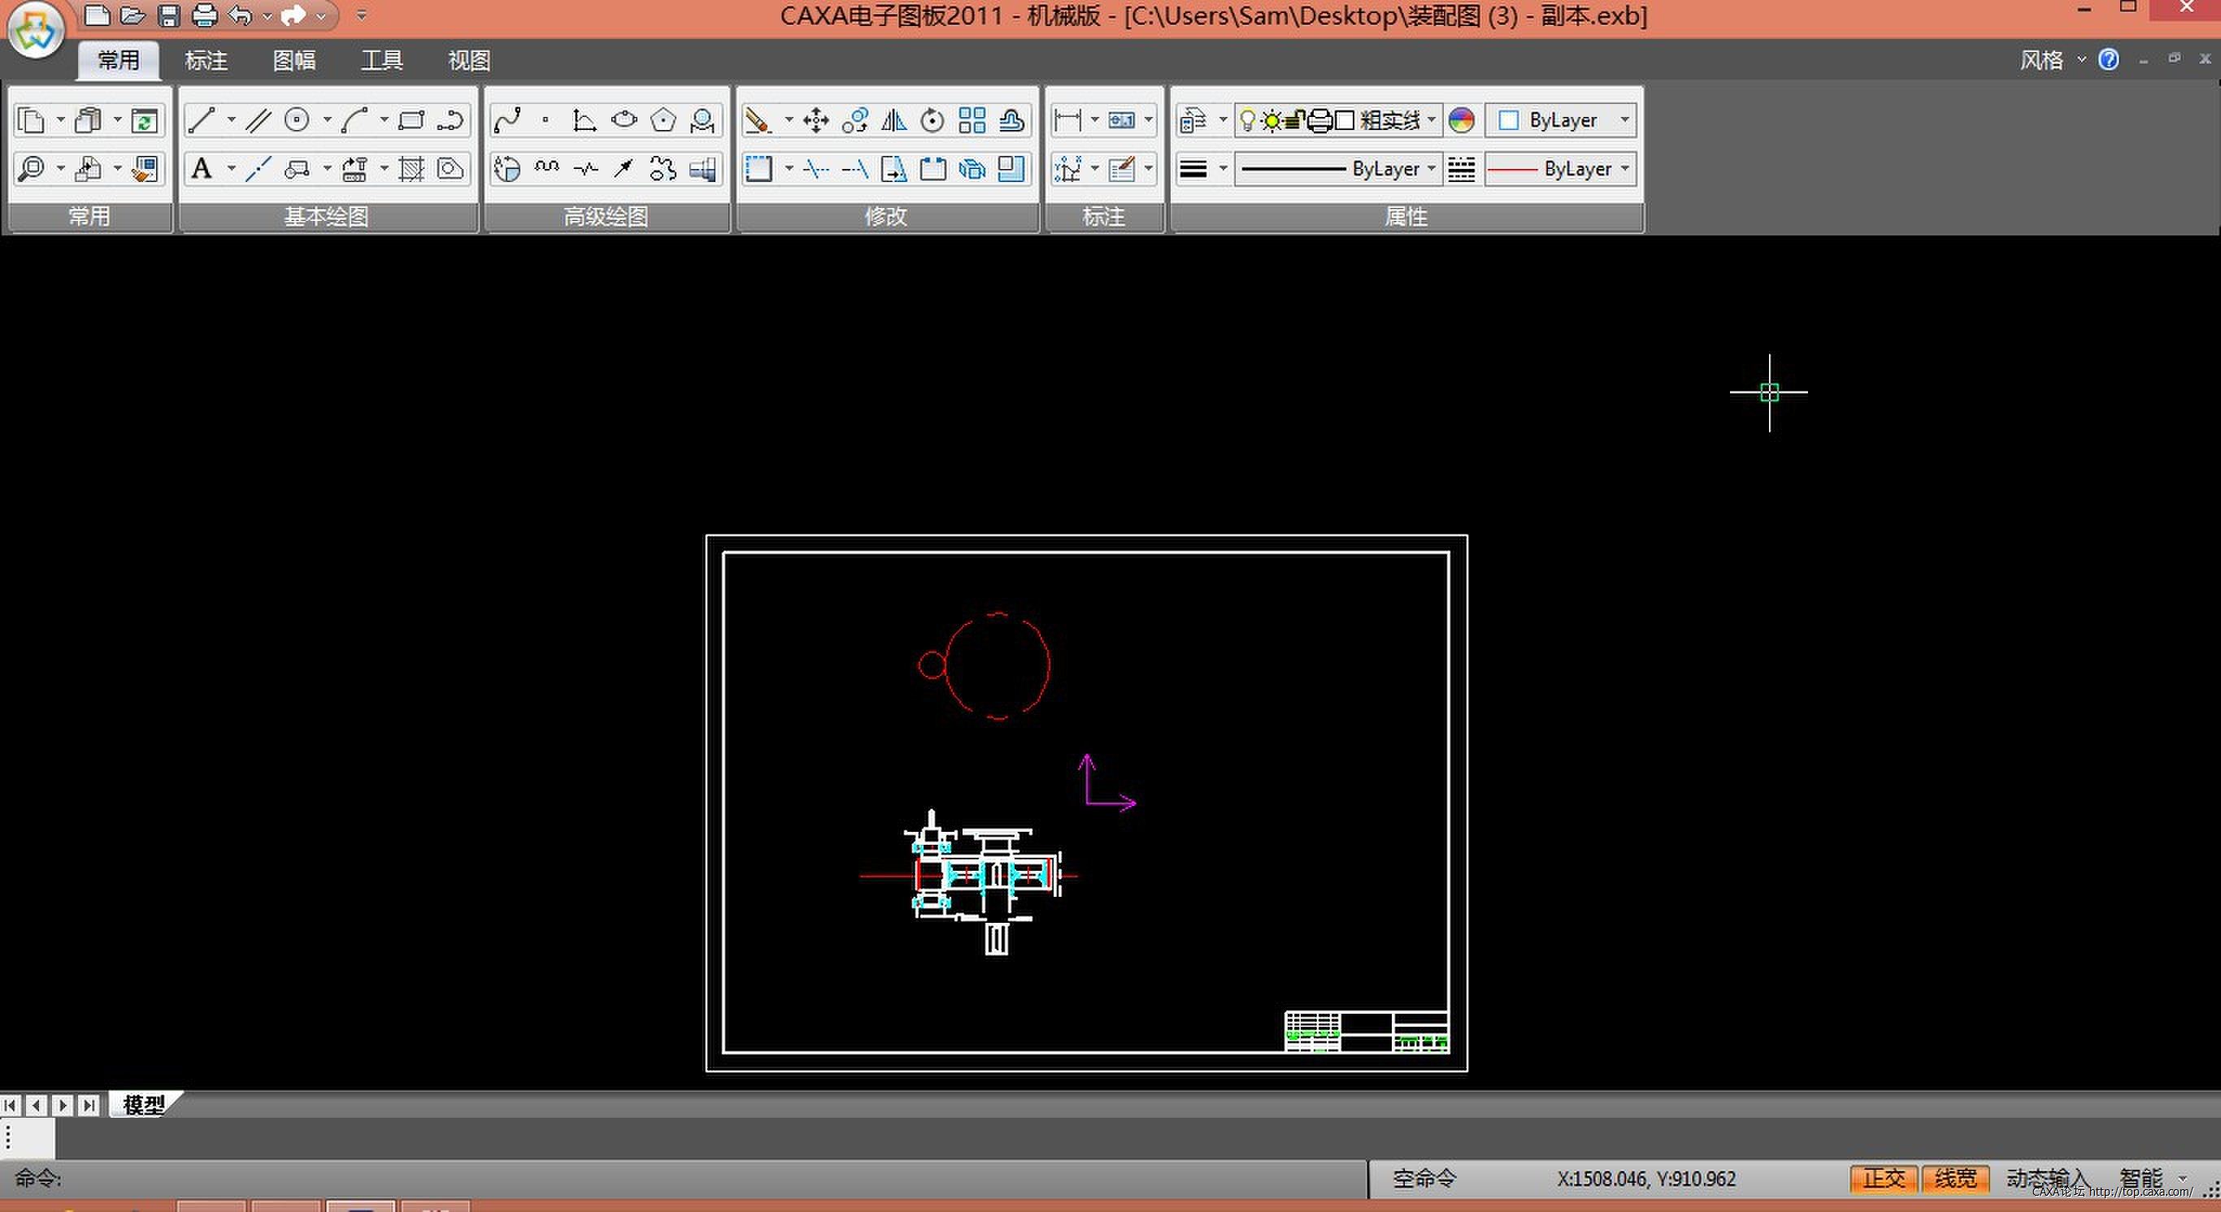Select the Circle drawing tool

297,119
